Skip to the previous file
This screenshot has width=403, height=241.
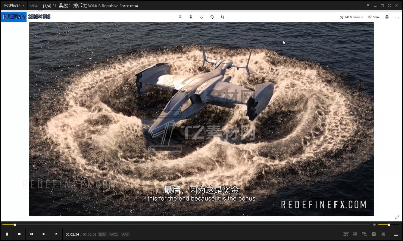click(32, 234)
